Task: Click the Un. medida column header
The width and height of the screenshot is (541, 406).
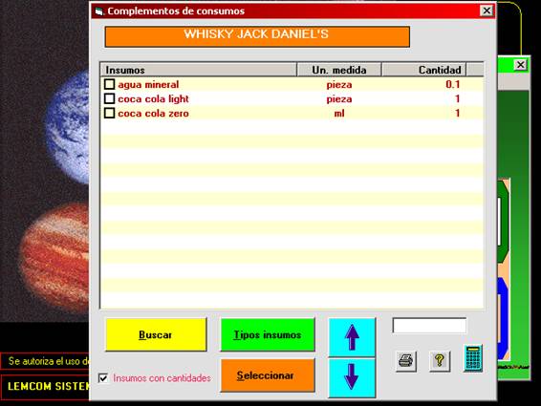Action: (x=339, y=70)
